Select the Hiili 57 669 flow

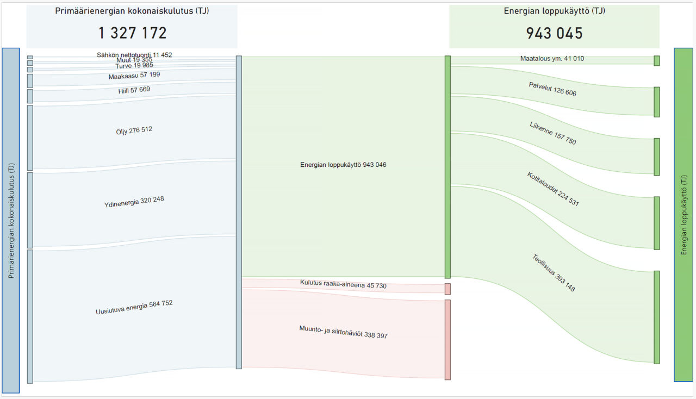[134, 90]
